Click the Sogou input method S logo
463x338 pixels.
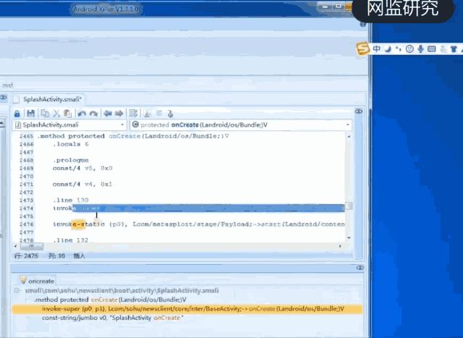coord(362,48)
